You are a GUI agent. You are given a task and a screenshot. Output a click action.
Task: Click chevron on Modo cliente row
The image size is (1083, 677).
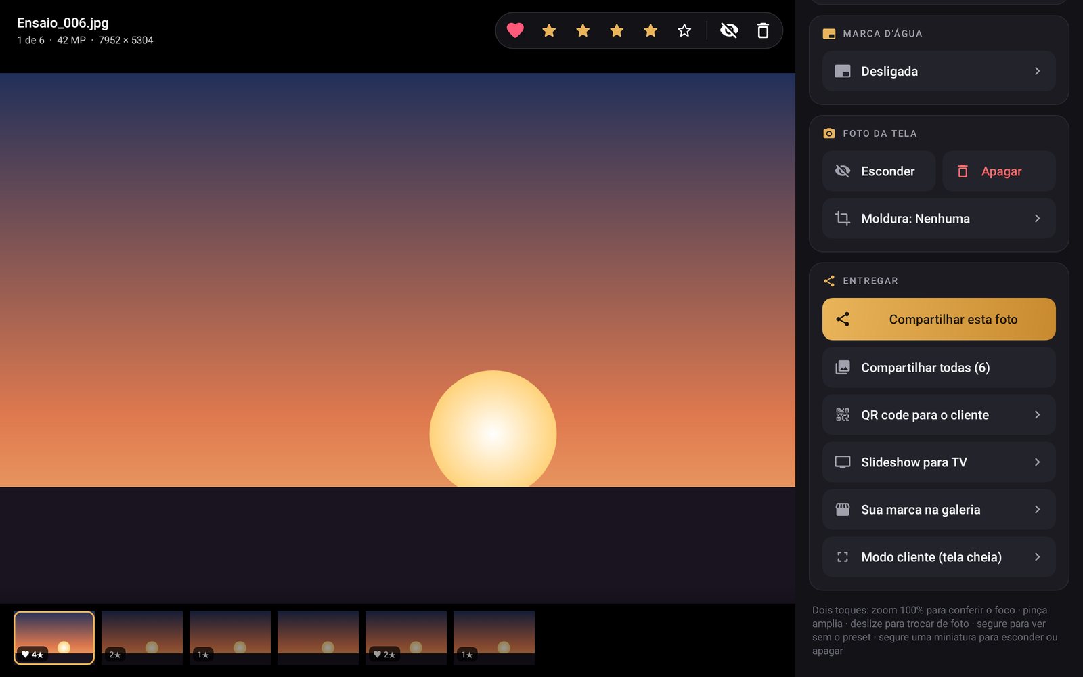tap(1037, 557)
